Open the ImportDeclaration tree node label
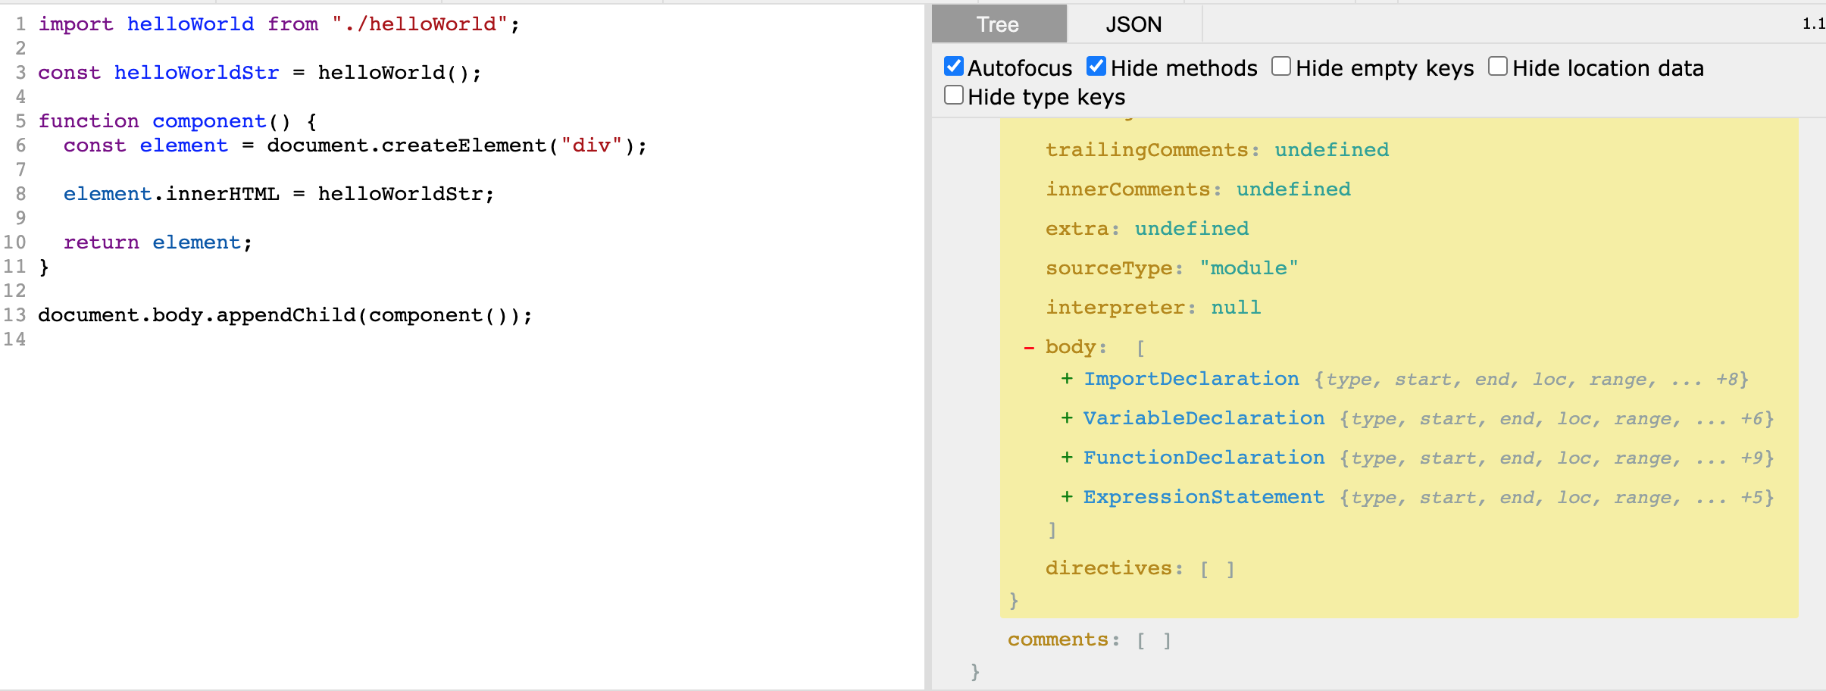 (1191, 379)
